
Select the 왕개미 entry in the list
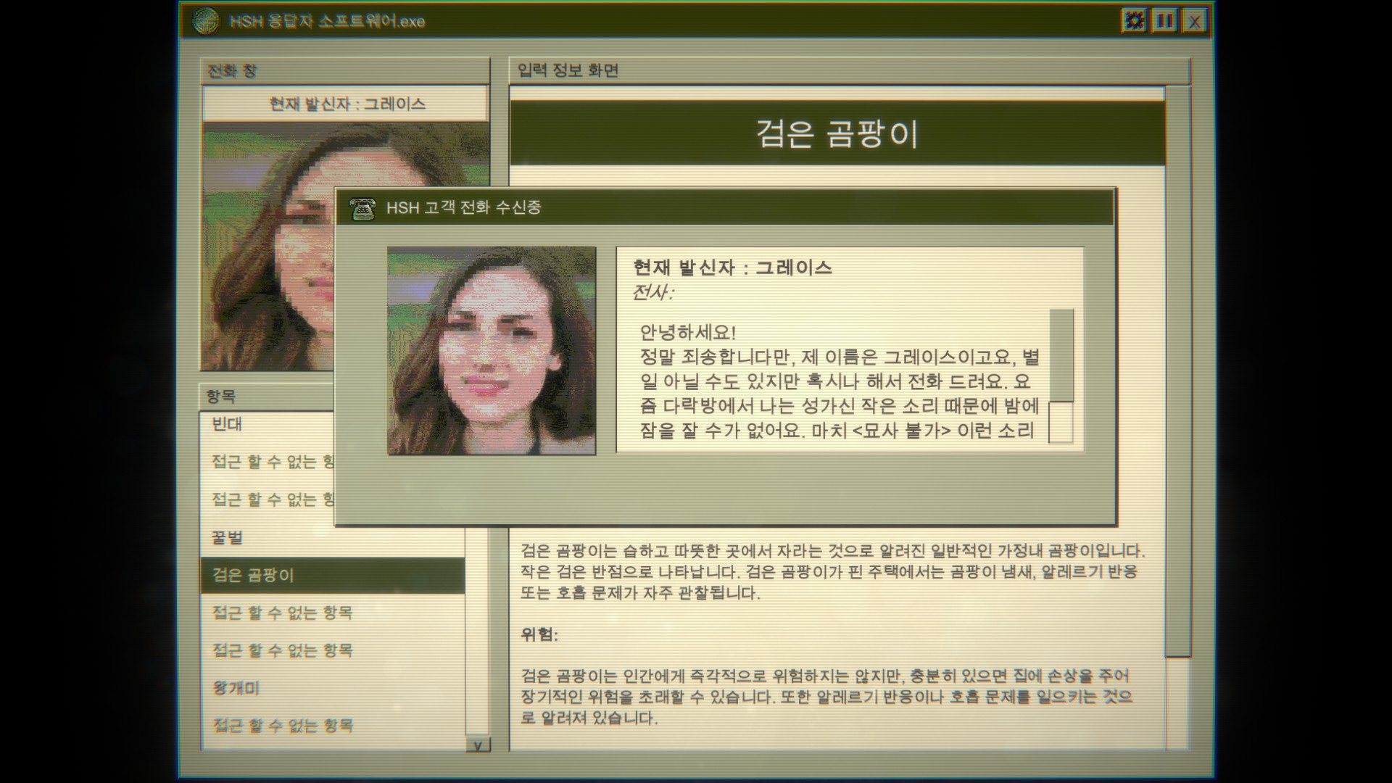[x=236, y=687]
